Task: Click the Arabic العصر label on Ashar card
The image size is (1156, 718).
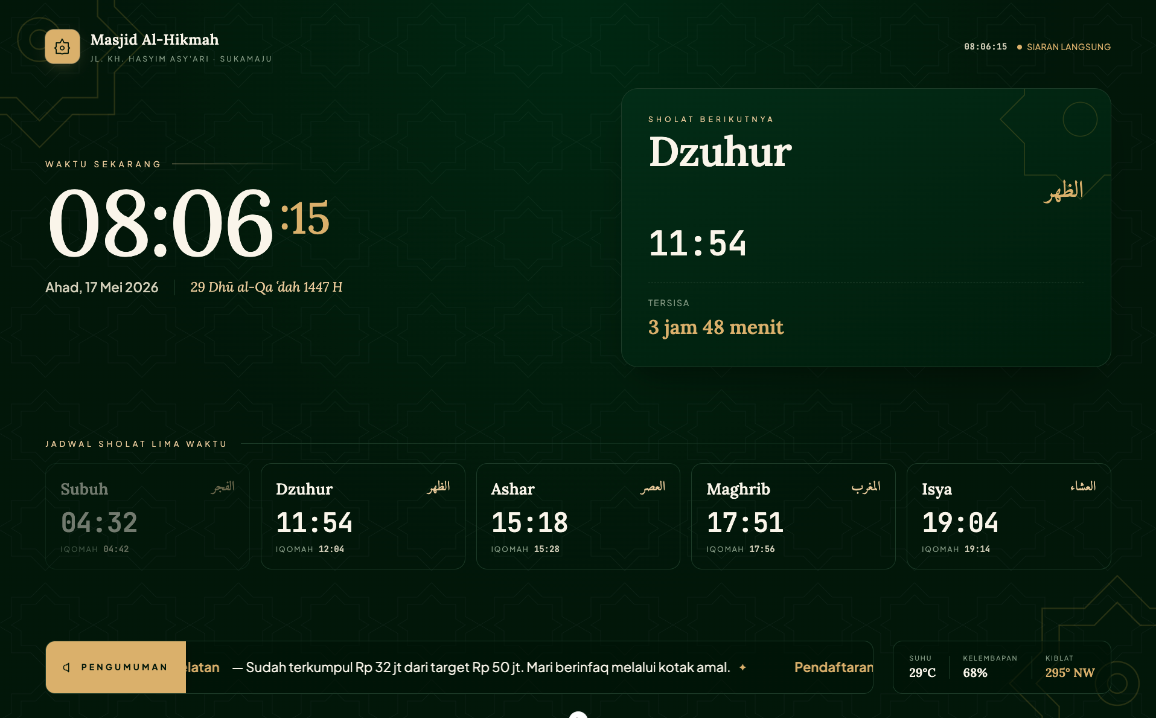Action: tap(653, 487)
